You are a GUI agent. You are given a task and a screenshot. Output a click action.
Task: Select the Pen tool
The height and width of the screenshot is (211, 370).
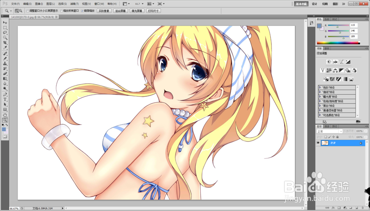(x=5, y=95)
